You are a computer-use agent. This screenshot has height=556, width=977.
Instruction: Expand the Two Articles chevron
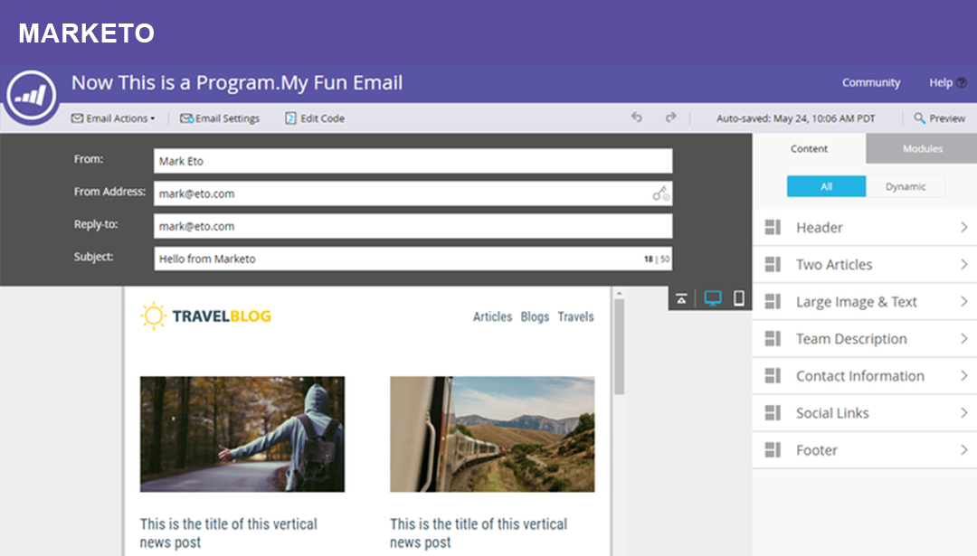point(963,265)
